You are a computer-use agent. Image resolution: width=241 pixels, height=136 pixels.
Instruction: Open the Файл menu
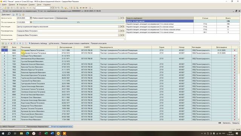pos(4,5)
